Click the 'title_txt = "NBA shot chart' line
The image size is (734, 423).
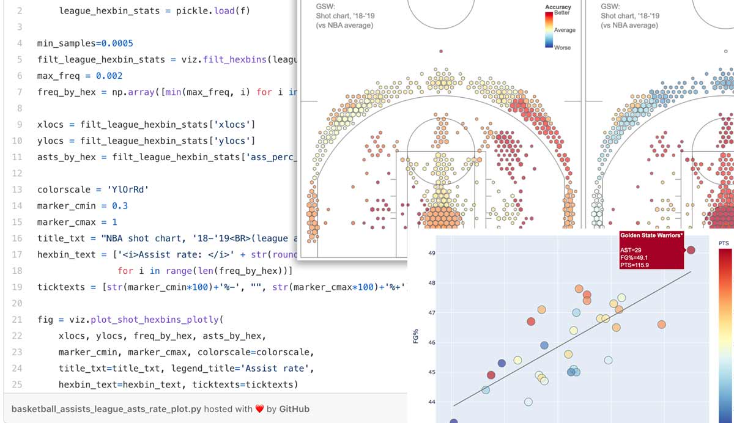(x=167, y=238)
